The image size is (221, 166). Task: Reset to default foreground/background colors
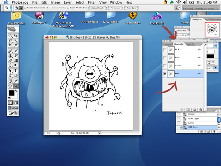(9, 98)
